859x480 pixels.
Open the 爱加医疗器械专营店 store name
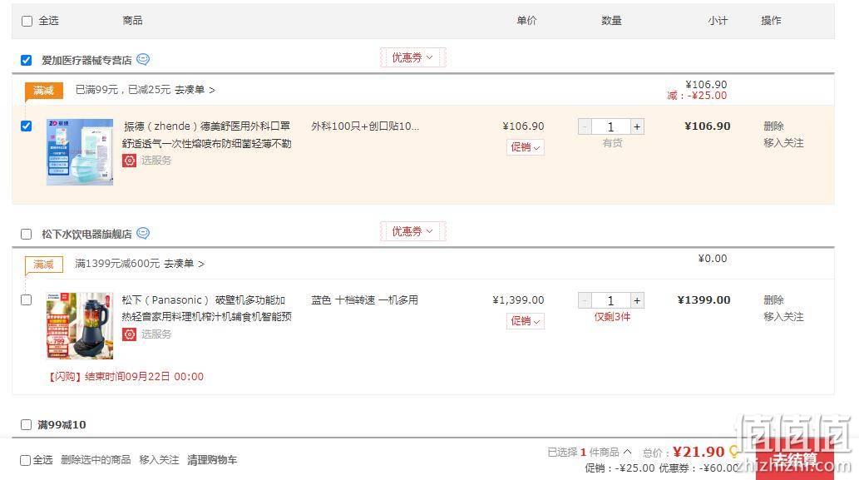coord(86,60)
